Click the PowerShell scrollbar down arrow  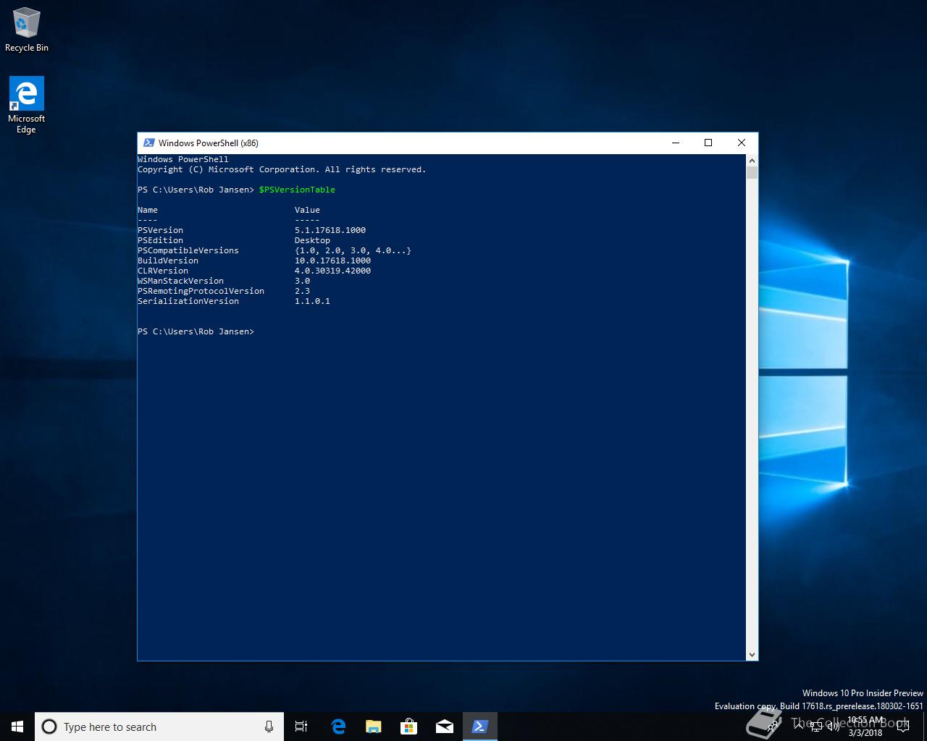point(752,654)
